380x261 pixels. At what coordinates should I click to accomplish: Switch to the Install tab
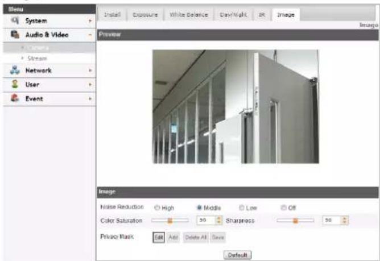coord(113,15)
